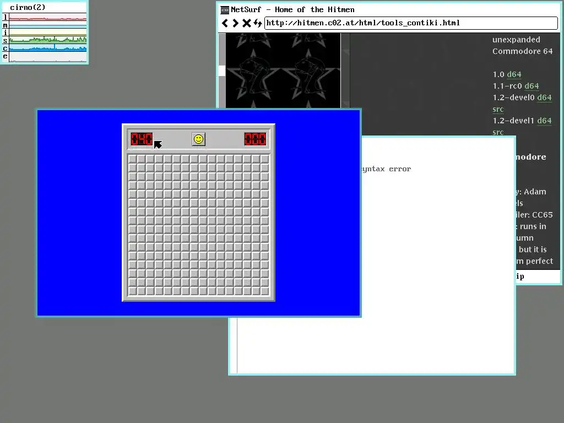
Task: Open the src link under 1.2-devel1
Action: coord(498,132)
